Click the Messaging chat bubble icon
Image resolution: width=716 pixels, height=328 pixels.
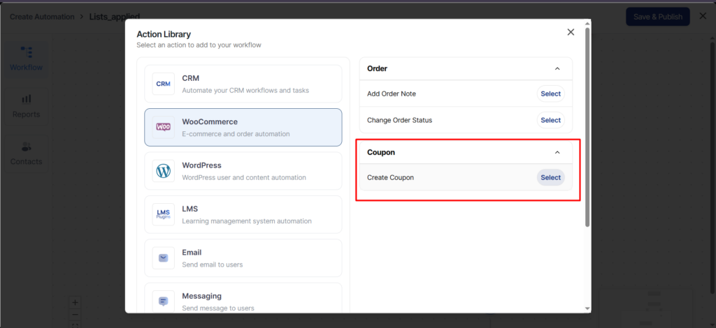[164, 301]
